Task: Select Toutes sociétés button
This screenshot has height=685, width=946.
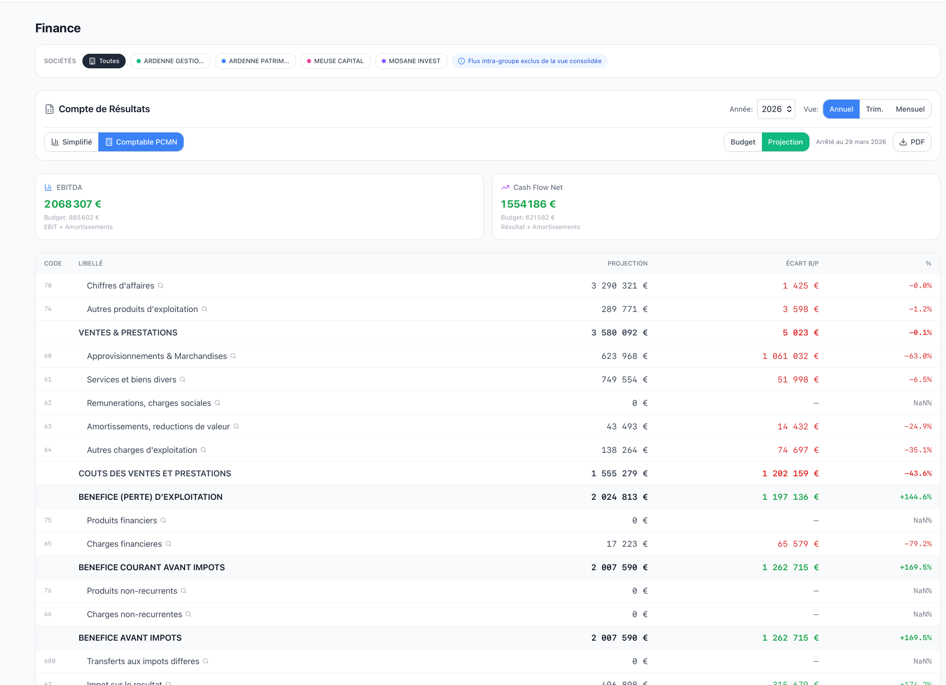Action: (104, 61)
